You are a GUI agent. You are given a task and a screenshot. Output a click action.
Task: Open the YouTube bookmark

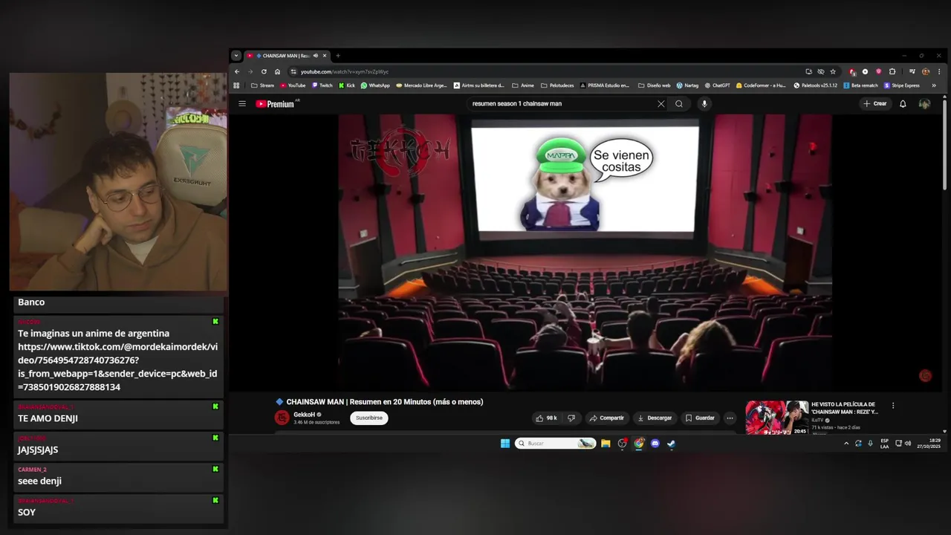point(293,85)
